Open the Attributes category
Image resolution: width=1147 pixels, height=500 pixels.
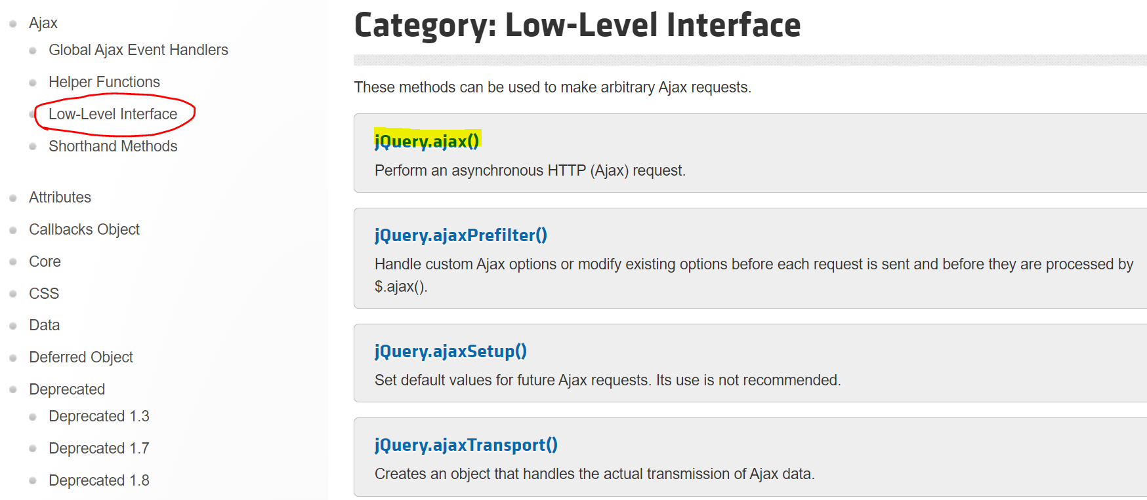point(60,197)
